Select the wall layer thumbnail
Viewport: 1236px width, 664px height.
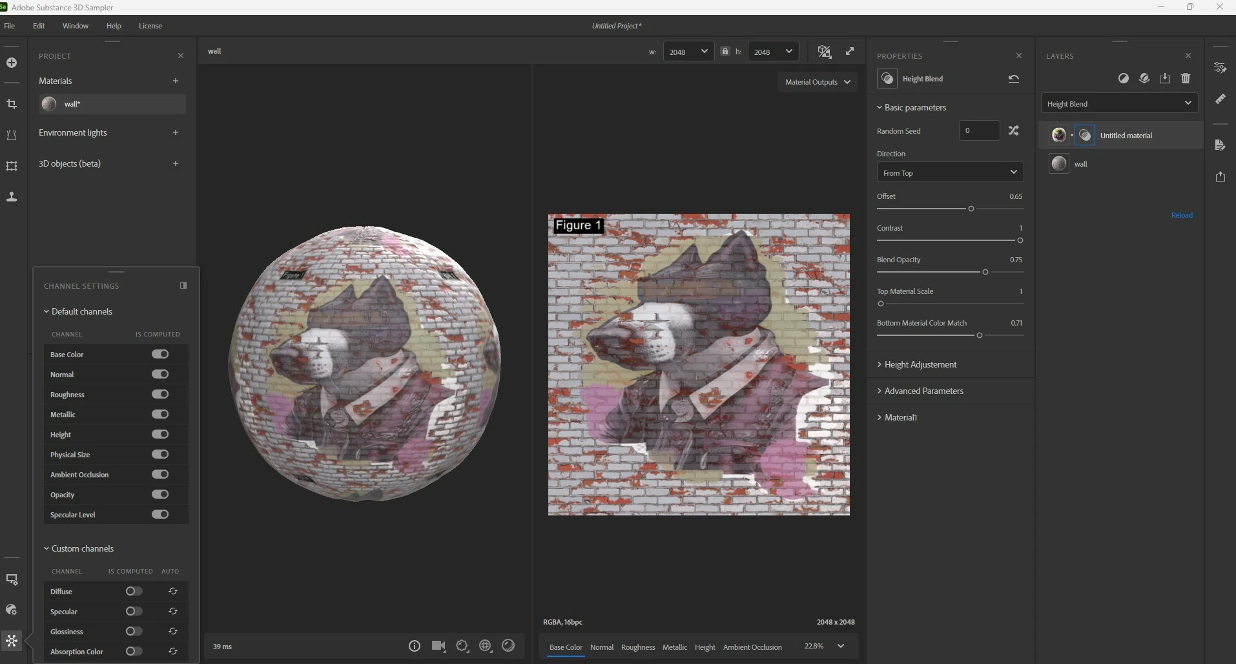click(1059, 163)
